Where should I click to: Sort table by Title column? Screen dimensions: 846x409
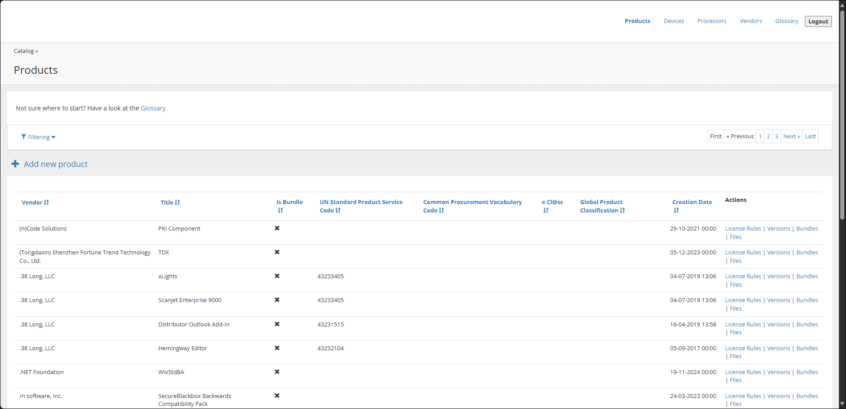coord(170,202)
